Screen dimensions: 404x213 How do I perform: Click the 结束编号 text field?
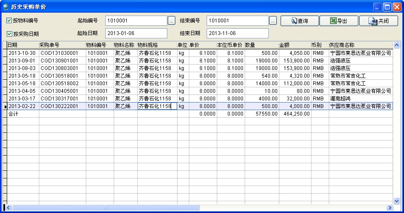[x=237, y=20]
